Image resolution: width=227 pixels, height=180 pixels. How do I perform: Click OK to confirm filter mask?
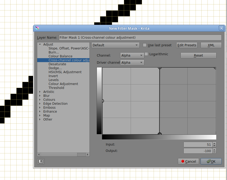click(211, 161)
